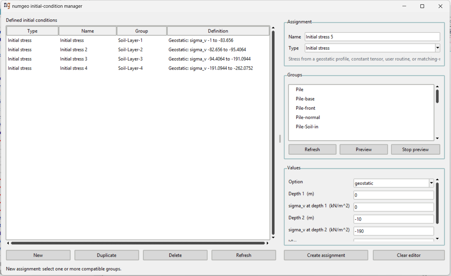Image resolution: width=451 pixels, height=276 pixels.
Task: Click the Duplicate button
Action: (x=107, y=255)
